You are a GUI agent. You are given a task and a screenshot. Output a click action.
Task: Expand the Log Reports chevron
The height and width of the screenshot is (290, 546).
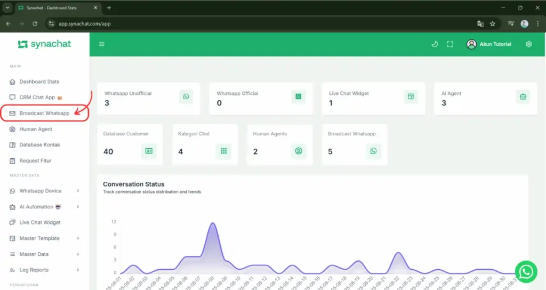tap(78, 270)
